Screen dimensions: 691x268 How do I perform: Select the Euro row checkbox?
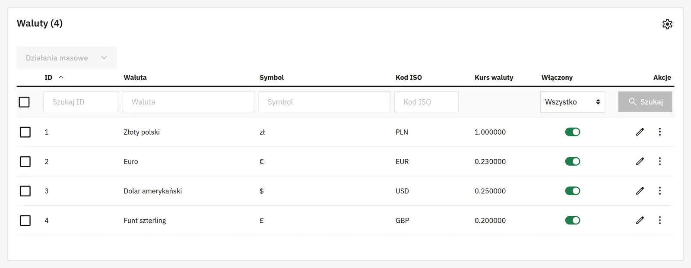click(x=25, y=161)
